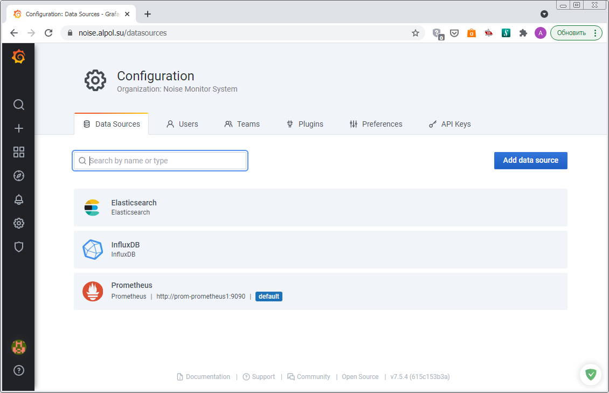This screenshot has width=609, height=393.
Task: Open Dashboards grid icon in sidebar
Action: point(19,152)
